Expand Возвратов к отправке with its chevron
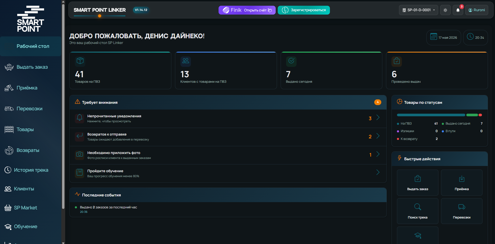 [378, 136]
